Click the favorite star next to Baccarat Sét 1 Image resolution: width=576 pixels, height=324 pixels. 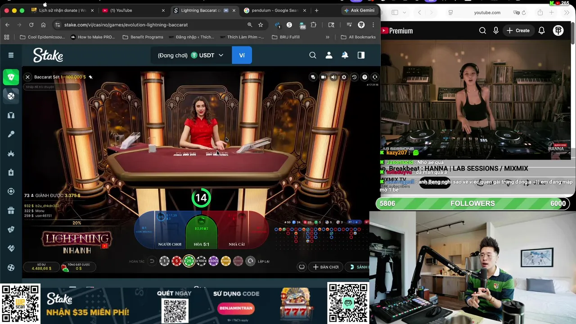[x=90, y=77]
